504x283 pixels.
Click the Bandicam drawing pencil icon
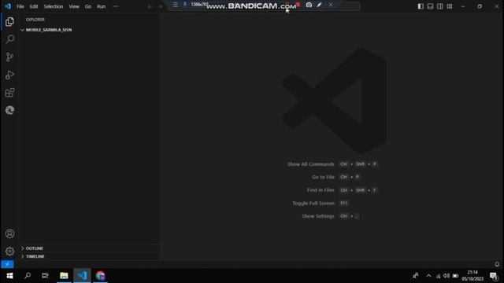[319, 5]
